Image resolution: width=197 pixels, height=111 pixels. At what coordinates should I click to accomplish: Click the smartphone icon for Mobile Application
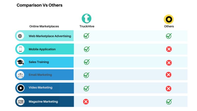click(20, 49)
